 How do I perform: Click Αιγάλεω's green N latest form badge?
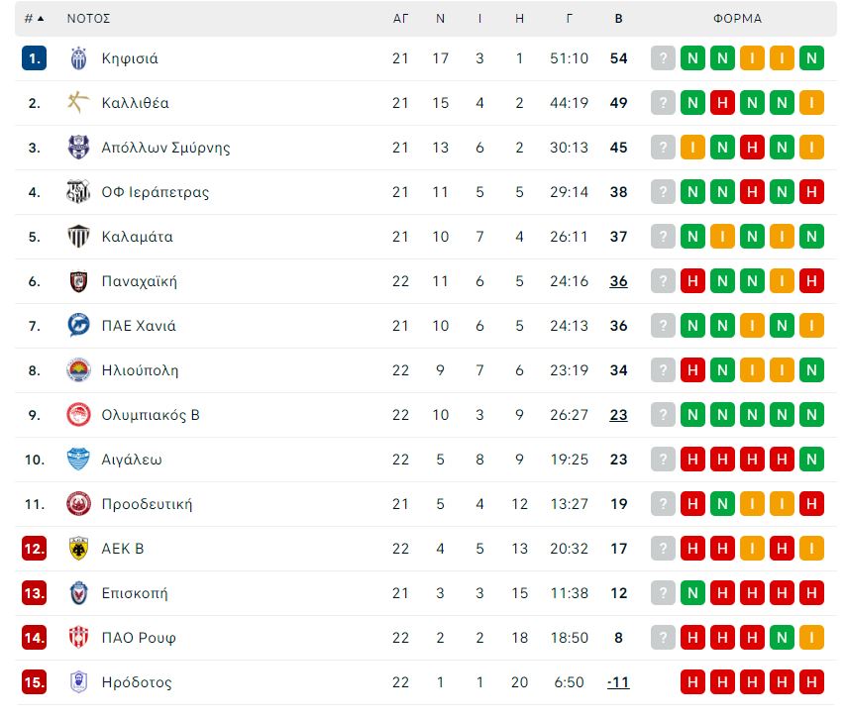(x=811, y=460)
